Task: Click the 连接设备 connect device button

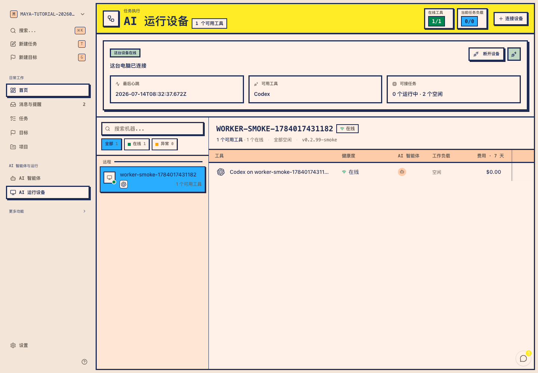Action: 511,19
